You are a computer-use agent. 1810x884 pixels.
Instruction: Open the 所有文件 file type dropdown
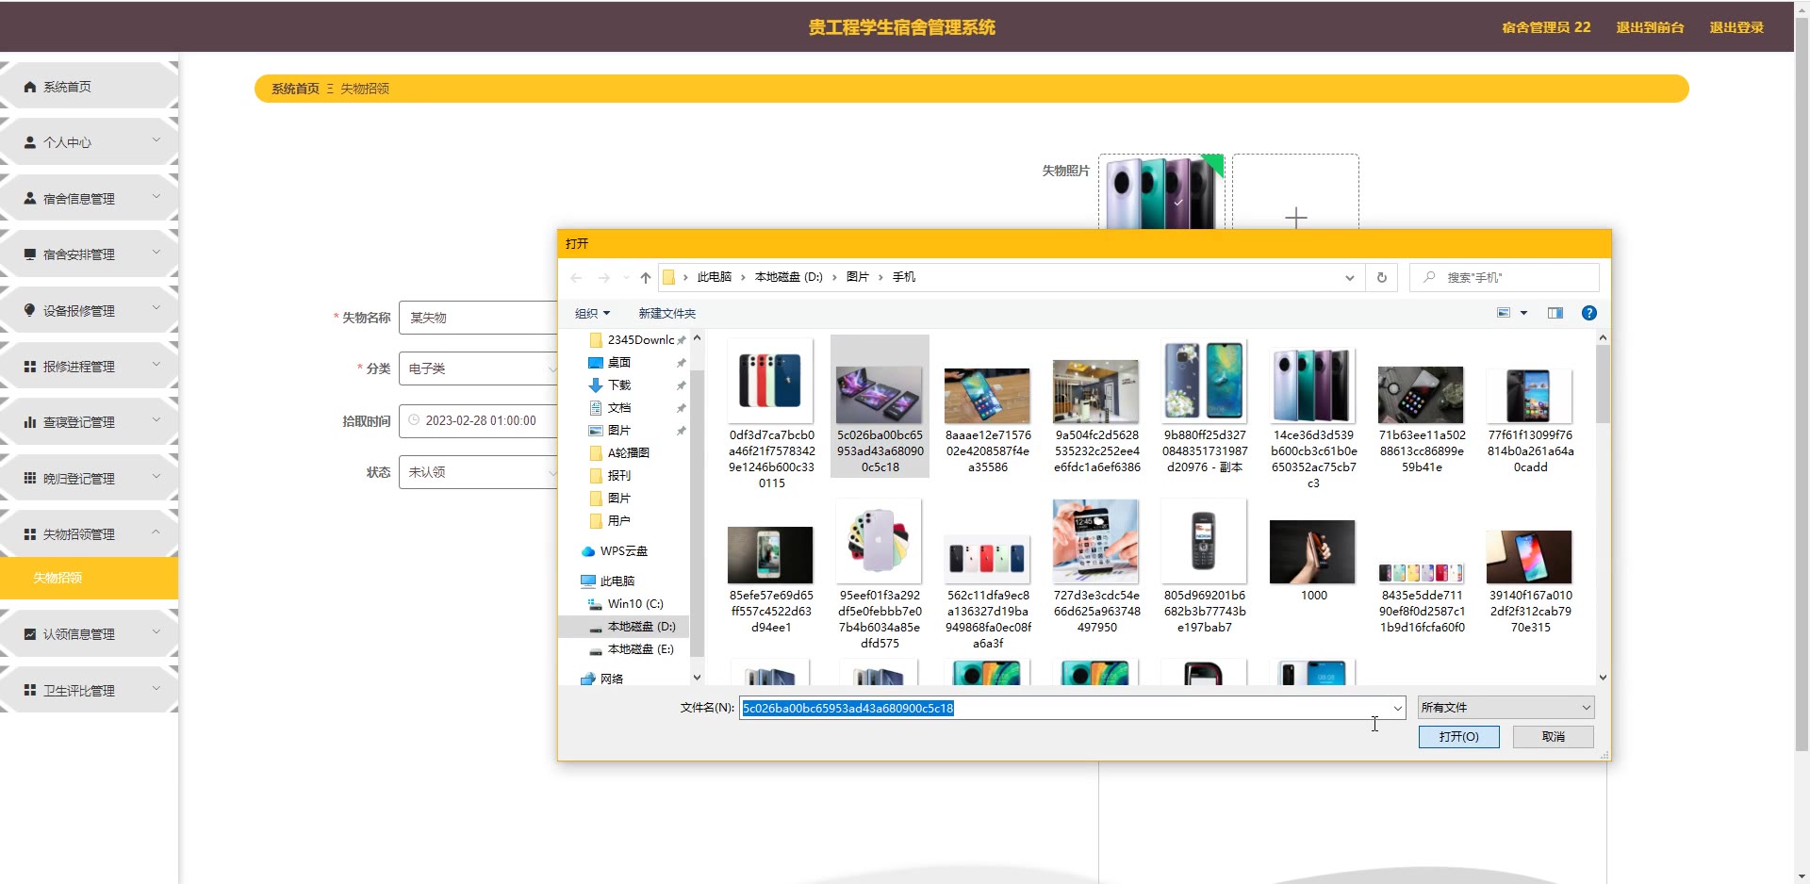click(1506, 708)
